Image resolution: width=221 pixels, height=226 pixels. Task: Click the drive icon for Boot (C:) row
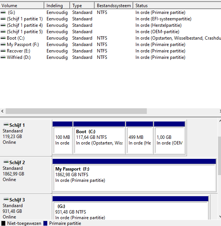(x=3, y=38)
